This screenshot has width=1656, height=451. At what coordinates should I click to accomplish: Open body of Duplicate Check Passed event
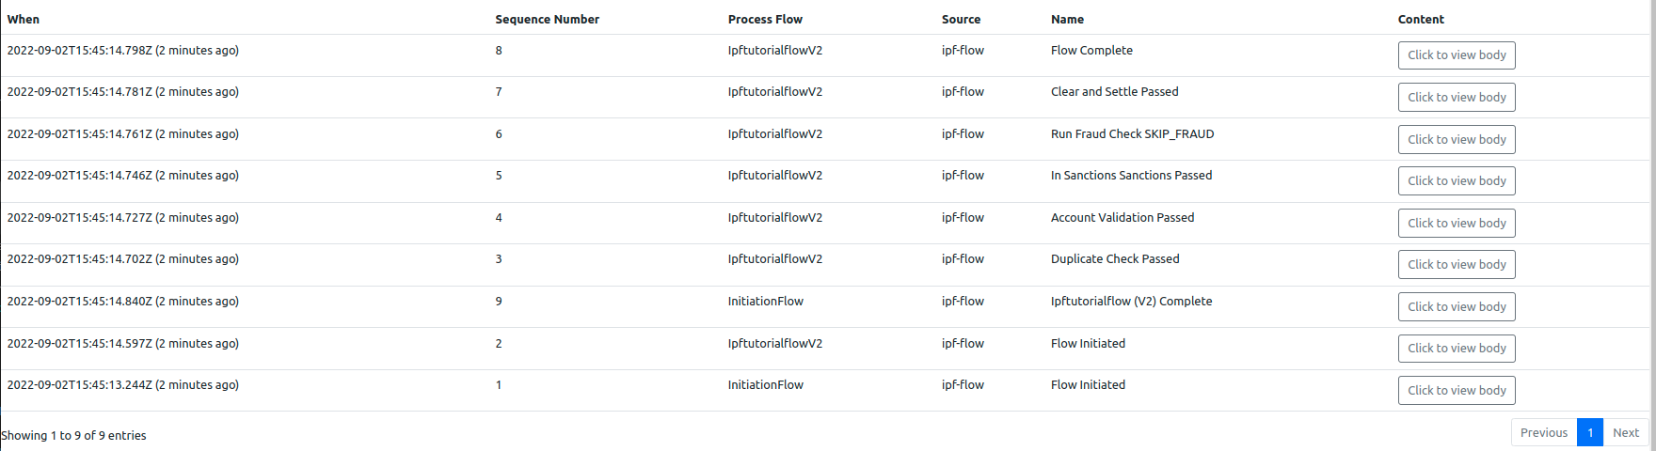click(x=1456, y=265)
